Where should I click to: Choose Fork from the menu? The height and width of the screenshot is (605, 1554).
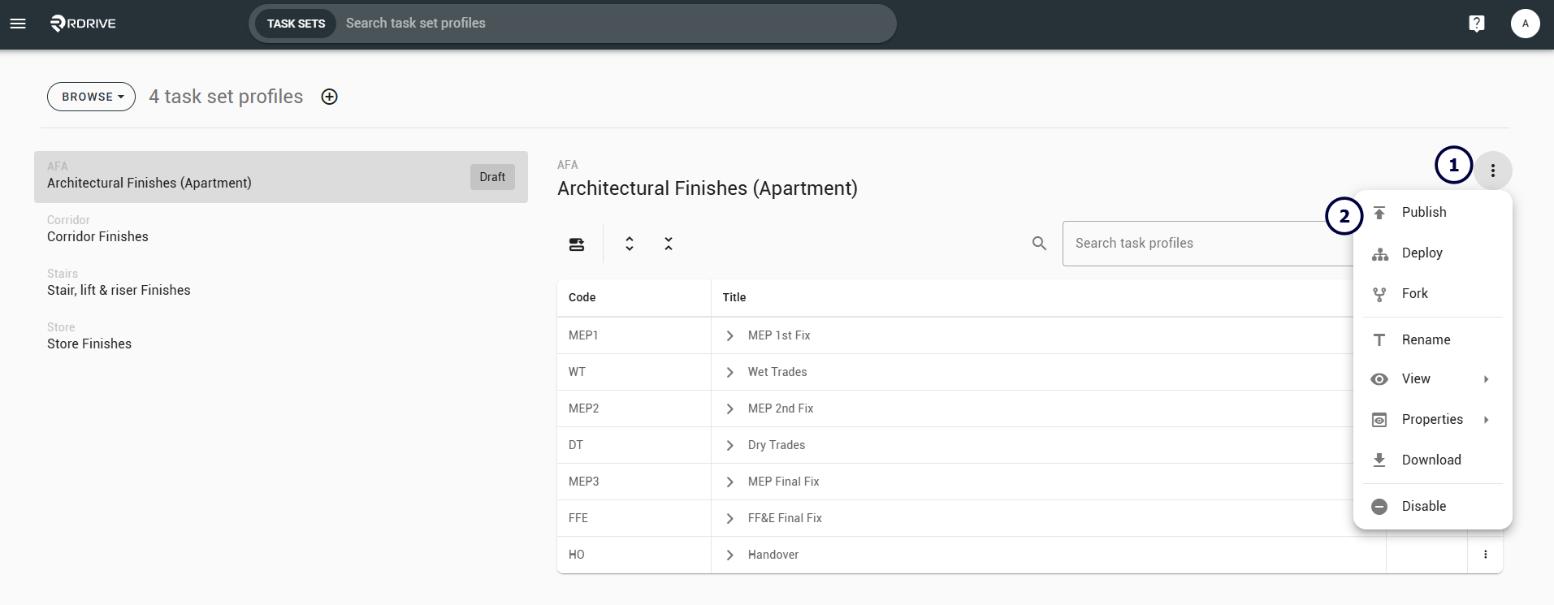point(1432,293)
